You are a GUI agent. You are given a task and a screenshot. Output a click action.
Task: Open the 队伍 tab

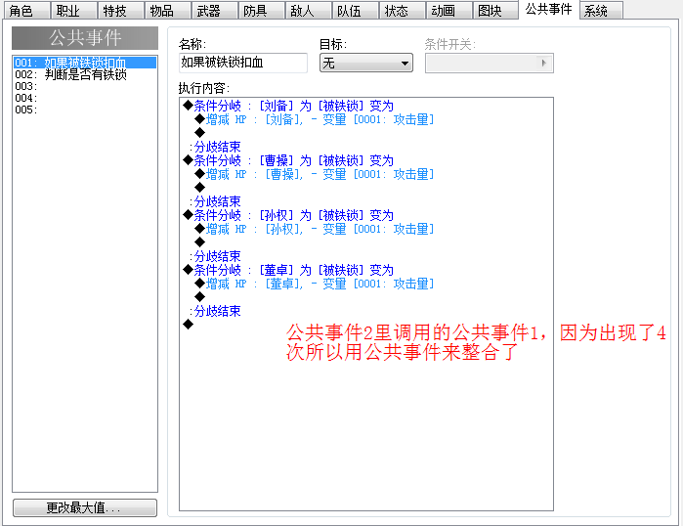point(356,11)
